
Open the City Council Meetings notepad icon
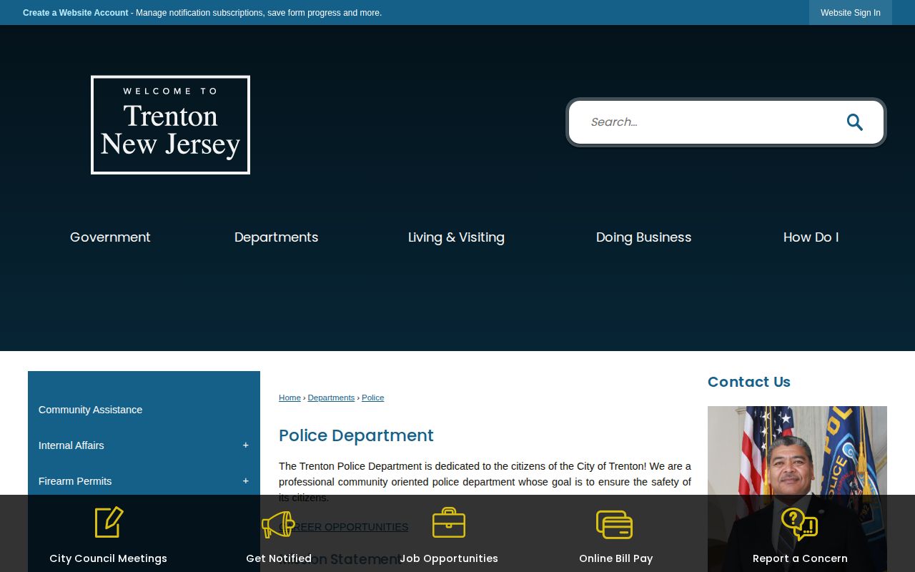pyautogui.click(x=109, y=522)
